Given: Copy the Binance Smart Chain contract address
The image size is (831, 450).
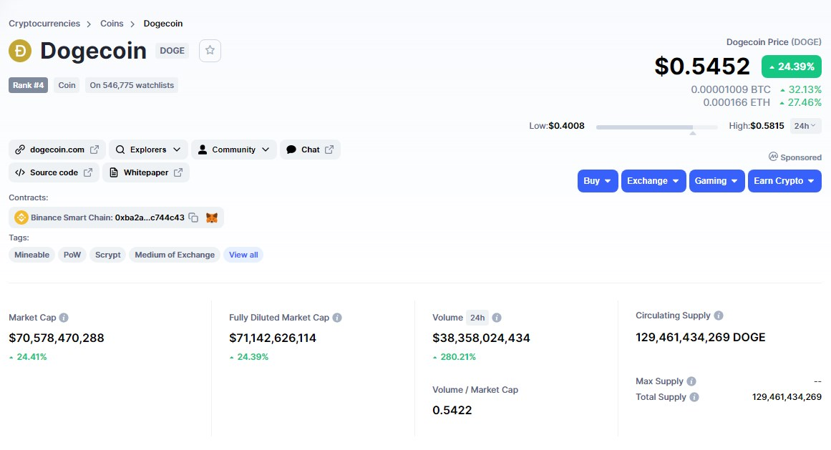Looking at the screenshot, I should pos(193,217).
